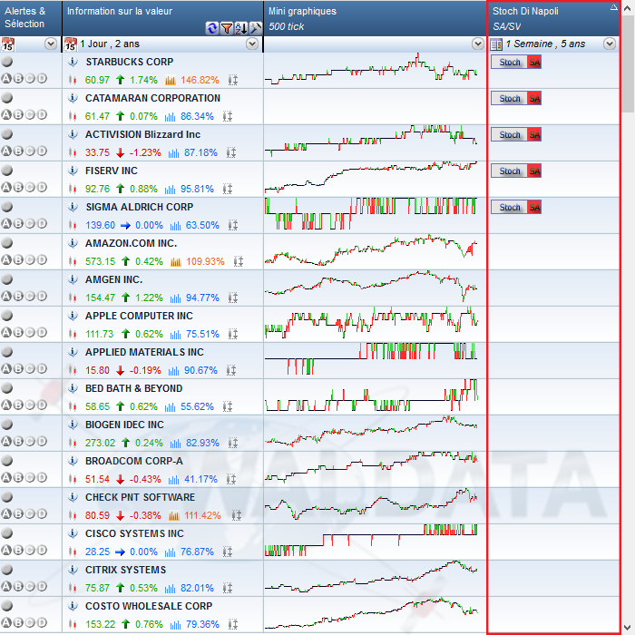Toggle selection C for AMGEN INC.
This screenshot has width=635, height=635.
(x=30, y=296)
